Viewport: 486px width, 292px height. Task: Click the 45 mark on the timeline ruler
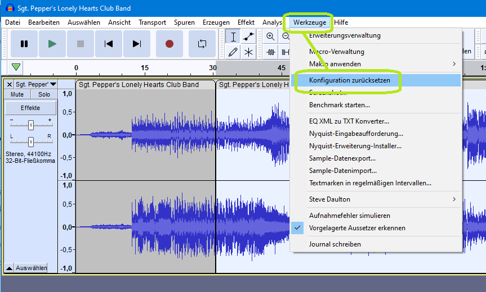click(282, 68)
